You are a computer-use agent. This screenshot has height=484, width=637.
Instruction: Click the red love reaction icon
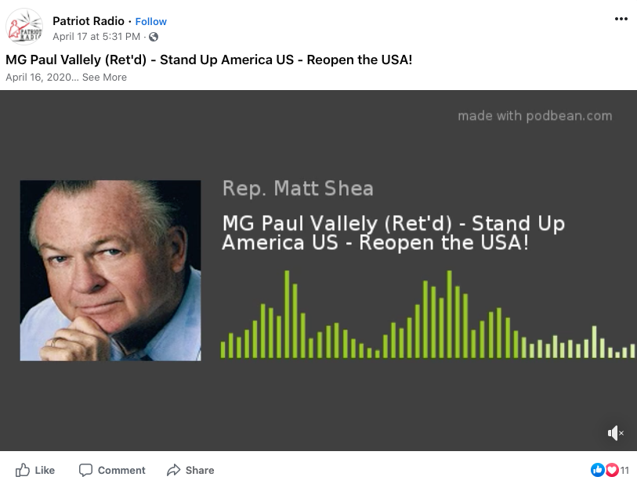(611, 470)
